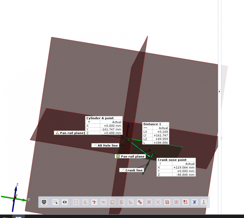Toggle the red empty rectangle icon

coord(76,202)
